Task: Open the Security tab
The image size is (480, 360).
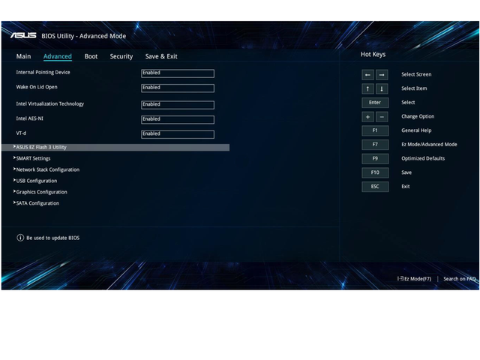Action: [x=121, y=56]
